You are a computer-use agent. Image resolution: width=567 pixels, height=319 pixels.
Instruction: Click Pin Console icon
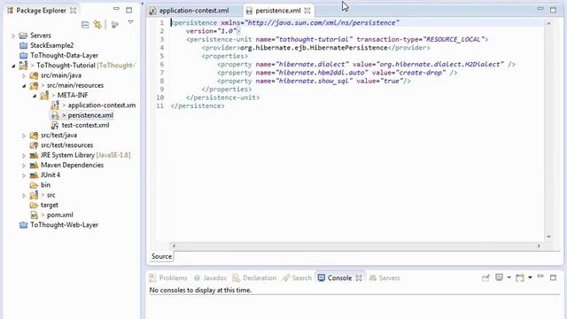485,277
